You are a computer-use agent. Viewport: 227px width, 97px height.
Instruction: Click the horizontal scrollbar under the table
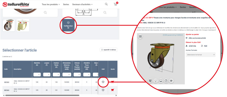tap(42, 95)
